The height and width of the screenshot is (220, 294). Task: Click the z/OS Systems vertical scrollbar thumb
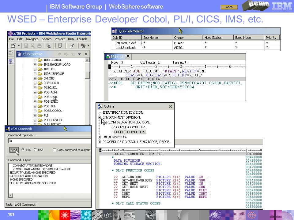pyautogui.click(x=87, y=75)
